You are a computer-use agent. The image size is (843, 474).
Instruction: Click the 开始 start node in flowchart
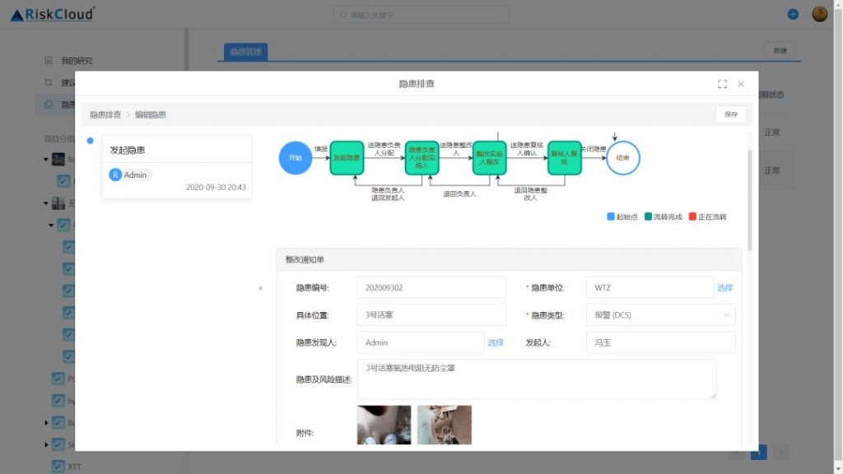(x=295, y=157)
